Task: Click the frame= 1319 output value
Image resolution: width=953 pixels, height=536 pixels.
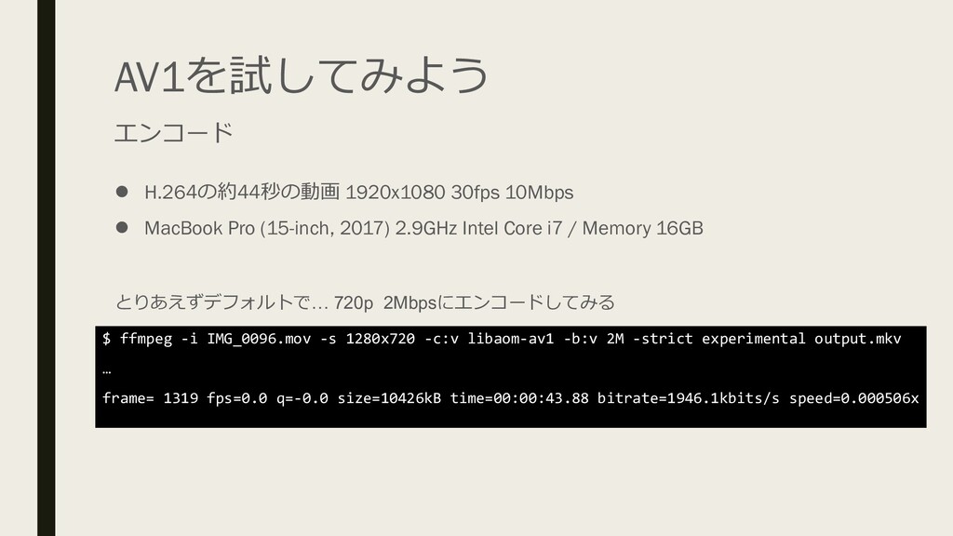Action: click(x=150, y=398)
